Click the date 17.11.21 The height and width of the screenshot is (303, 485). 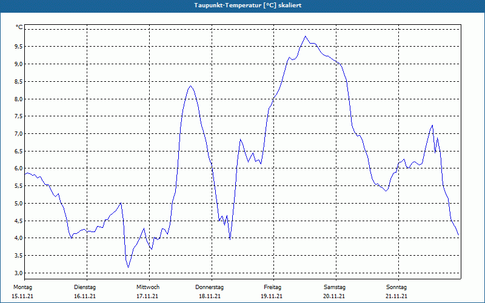147,296
